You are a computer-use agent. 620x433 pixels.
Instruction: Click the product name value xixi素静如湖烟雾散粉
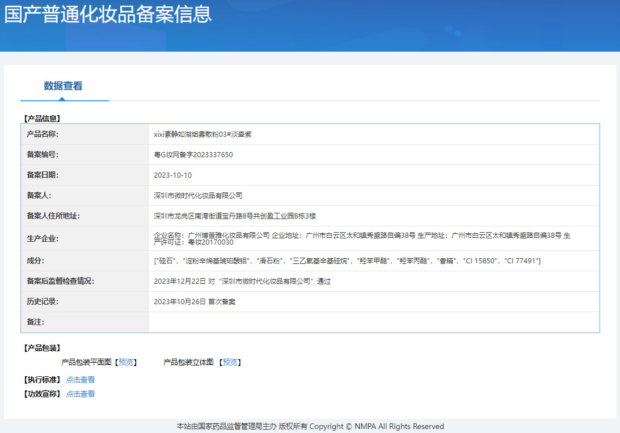tap(203, 134)
